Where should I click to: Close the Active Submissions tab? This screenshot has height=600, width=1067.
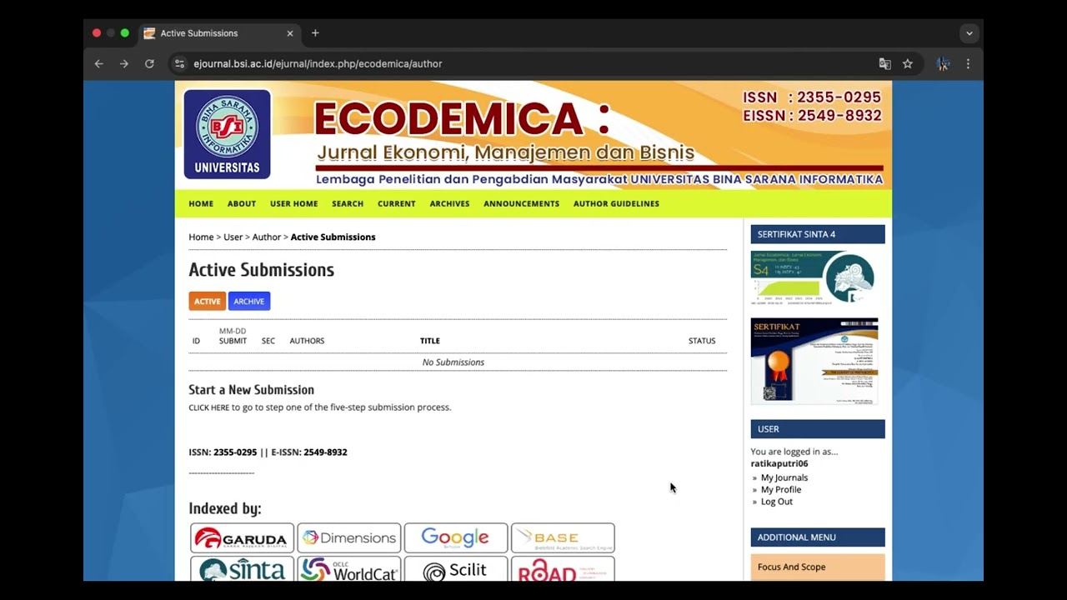290,33
